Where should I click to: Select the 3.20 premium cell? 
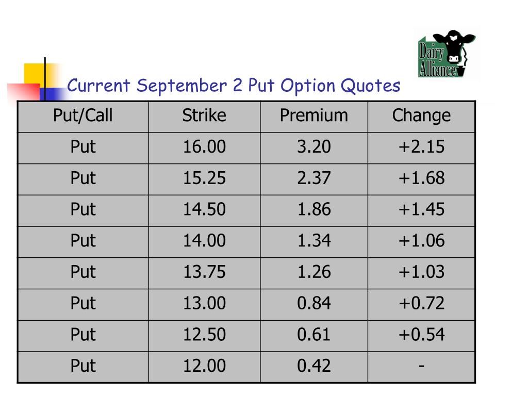tap(314, 147)
